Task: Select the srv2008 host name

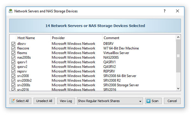Action: coord(23,76)
